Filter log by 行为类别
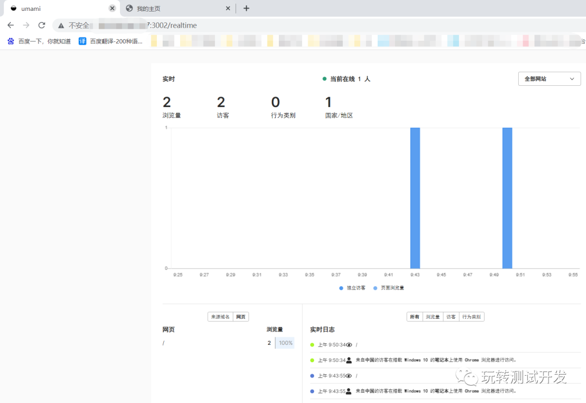This screenshot has height=403, width=586. pos(472,317)
